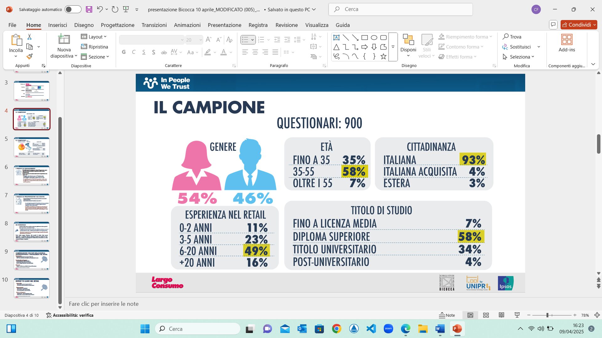Select the right arrow shape
602x338 pixels.
pyautogui.click(x=365, y=47)
